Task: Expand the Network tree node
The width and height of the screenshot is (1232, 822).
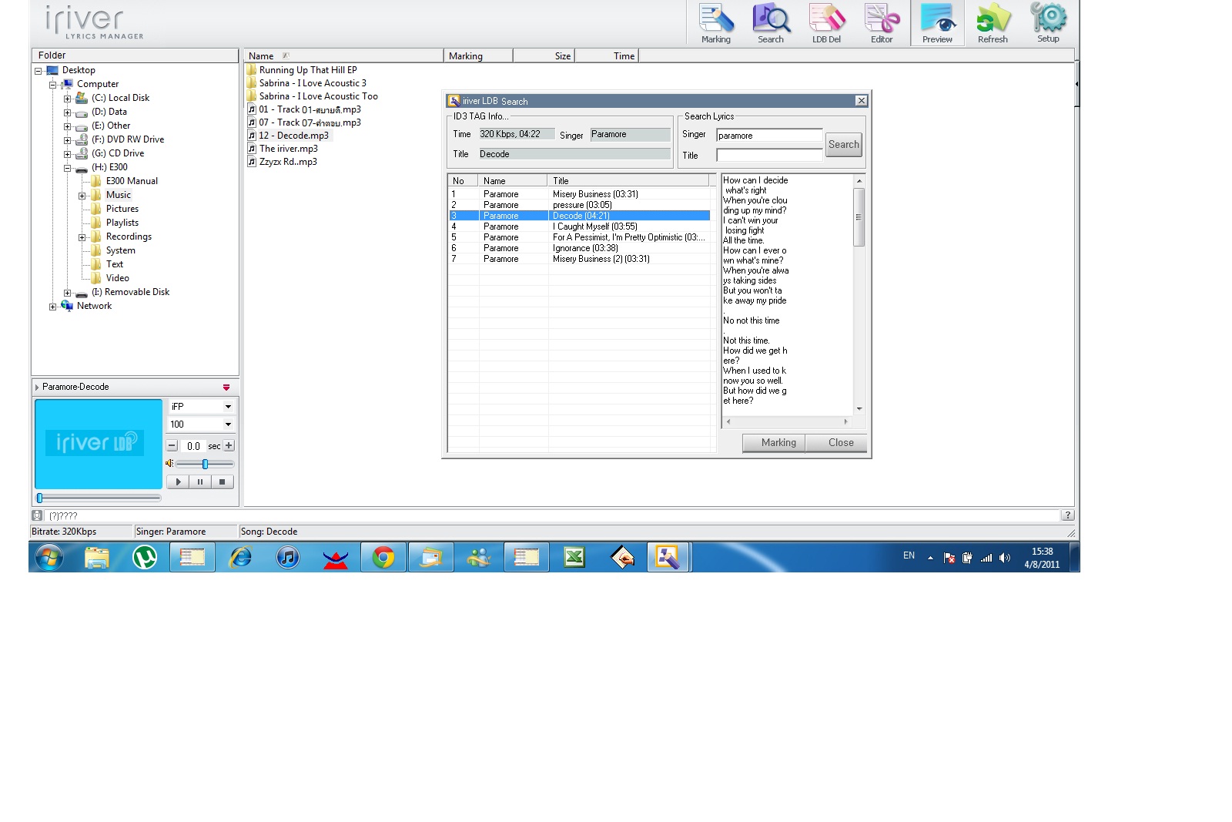Action: 52,307
